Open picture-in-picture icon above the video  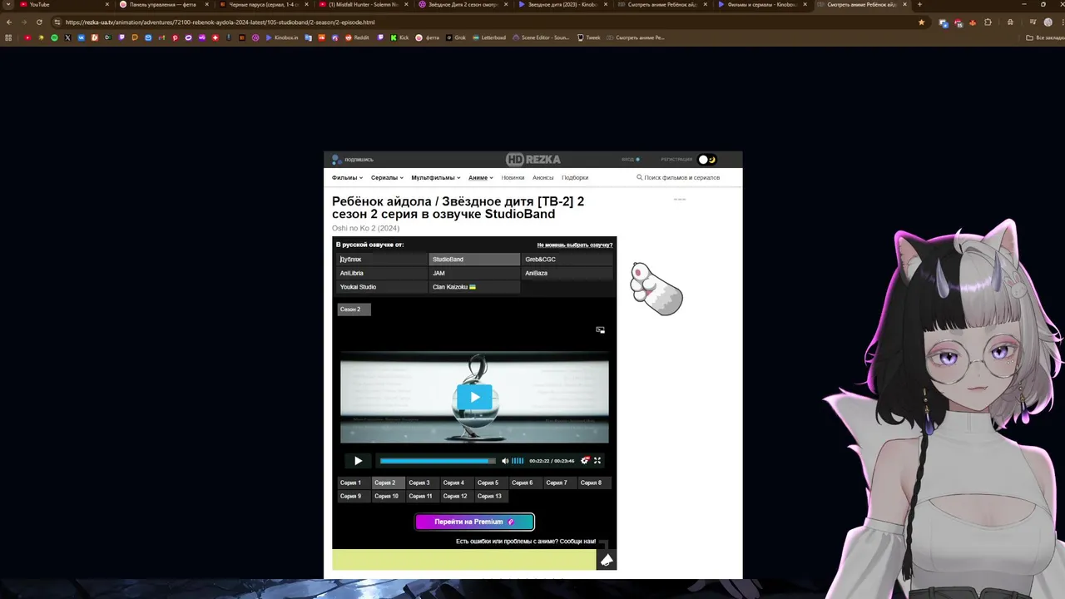pyautogui.click(x=600, y=329)
